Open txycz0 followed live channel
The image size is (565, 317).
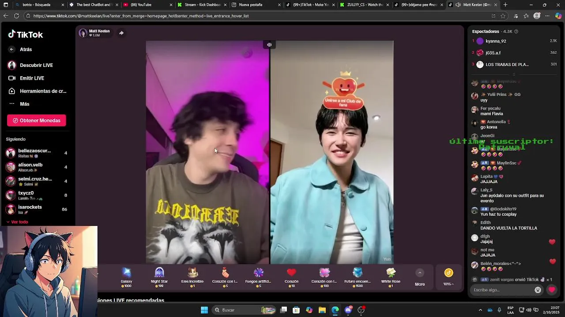(x=36, y=195)
